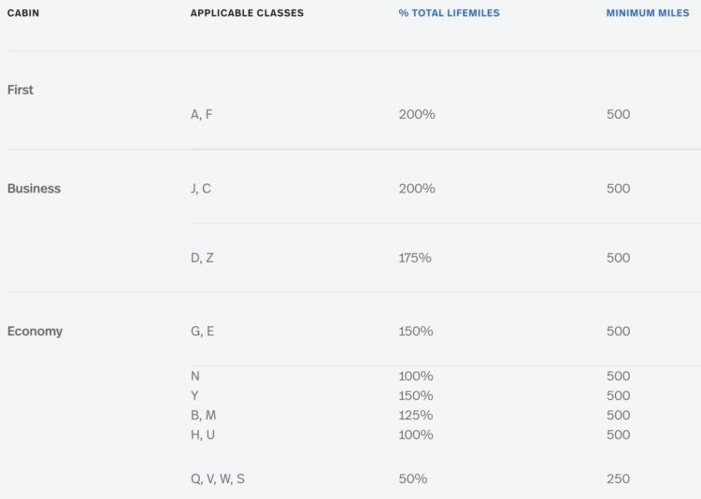
Task: Select the Q, V, W, S classes cell
Action: point(218,478)
